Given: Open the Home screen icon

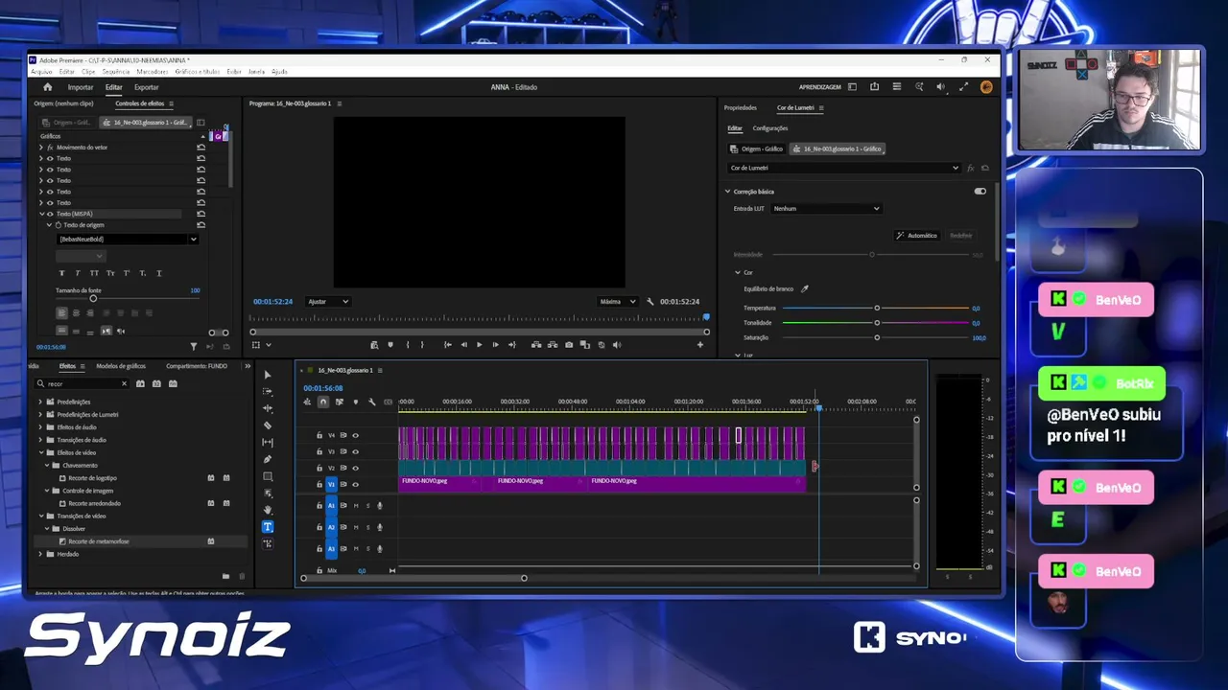Looking at the screenshot, I should (x=47, y=87).
